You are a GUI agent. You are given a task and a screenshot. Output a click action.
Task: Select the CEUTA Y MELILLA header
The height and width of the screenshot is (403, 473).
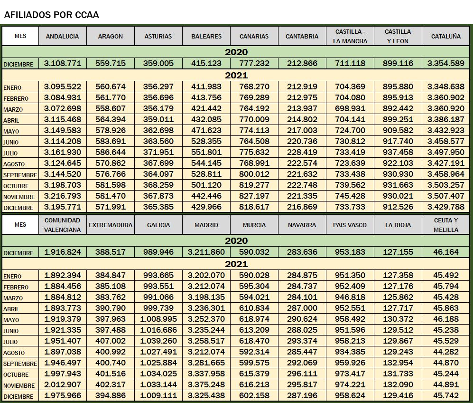[446, 225]
